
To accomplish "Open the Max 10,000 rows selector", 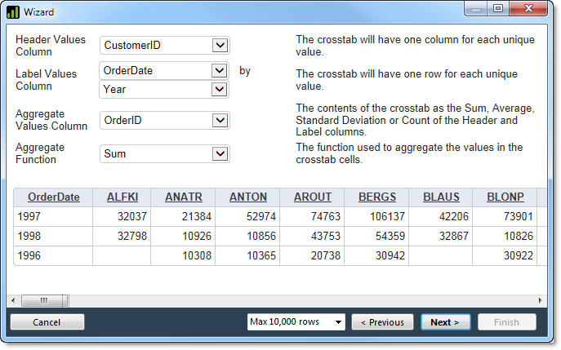I will (296, 322).
